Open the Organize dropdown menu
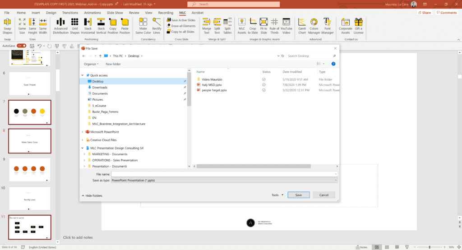This screenshot has height=250, width=462. pos(92,64)
